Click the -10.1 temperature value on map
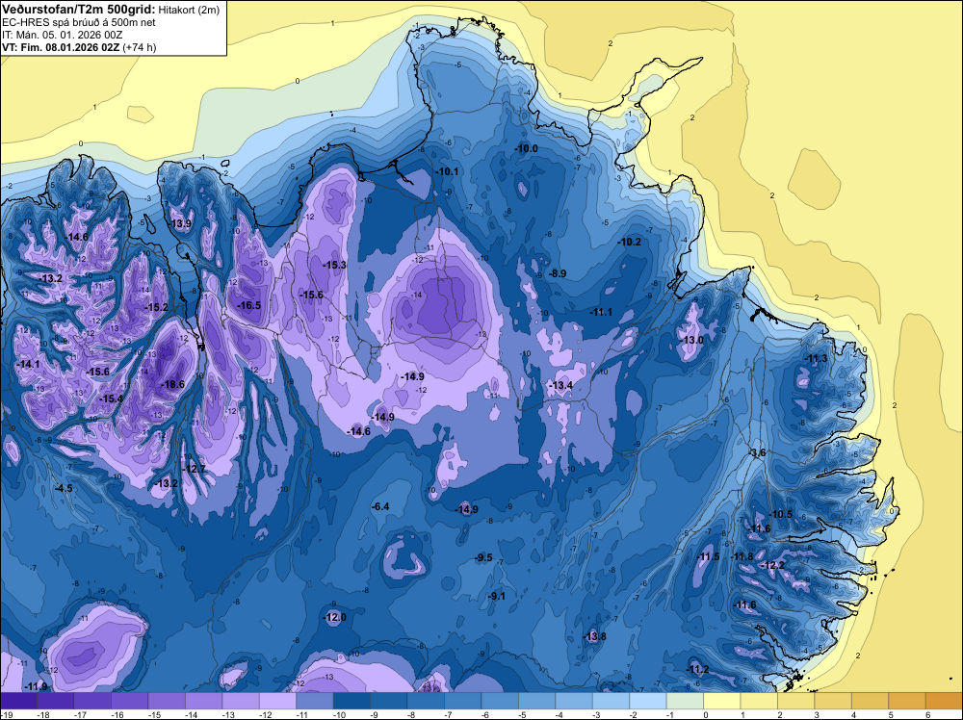 pos(447,171)
